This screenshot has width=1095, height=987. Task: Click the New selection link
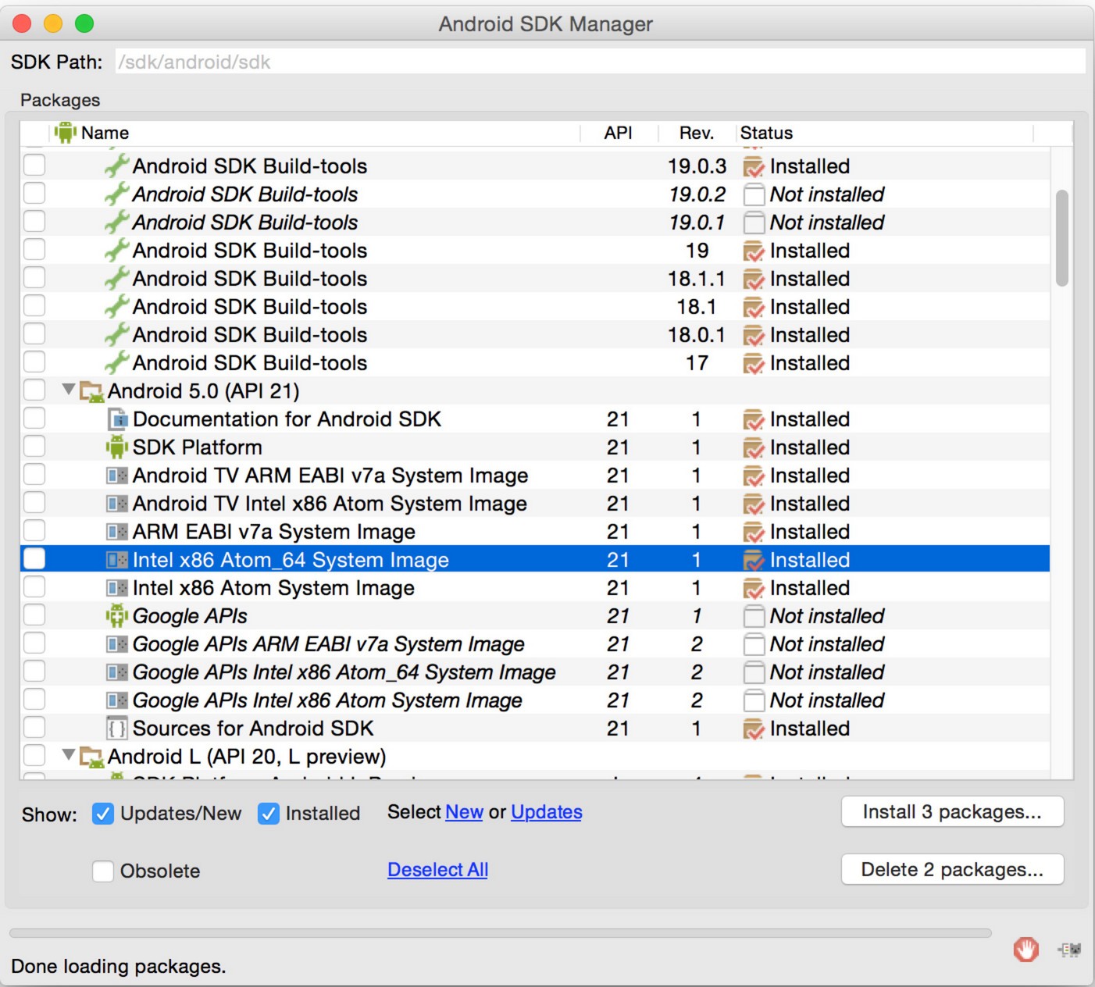464,812
